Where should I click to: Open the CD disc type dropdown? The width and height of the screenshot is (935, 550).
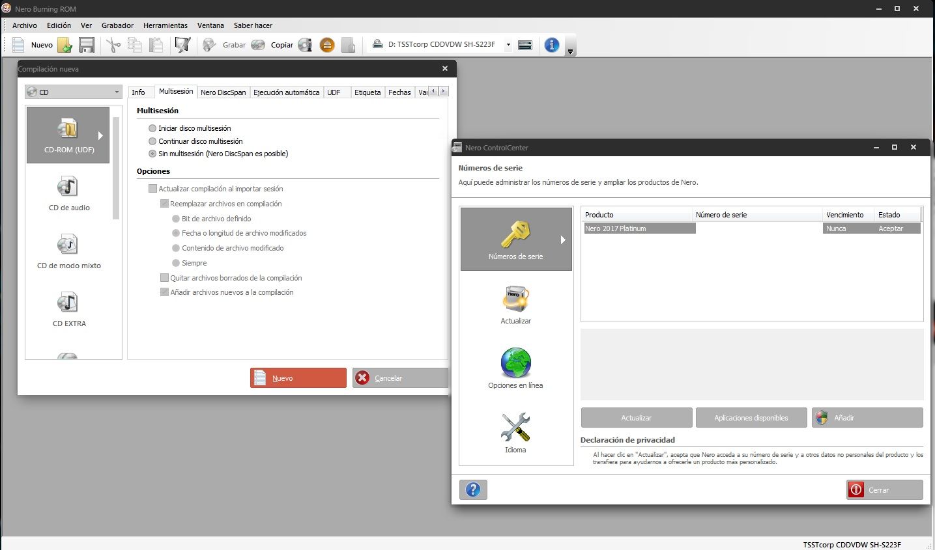click(x=74, y=92)
